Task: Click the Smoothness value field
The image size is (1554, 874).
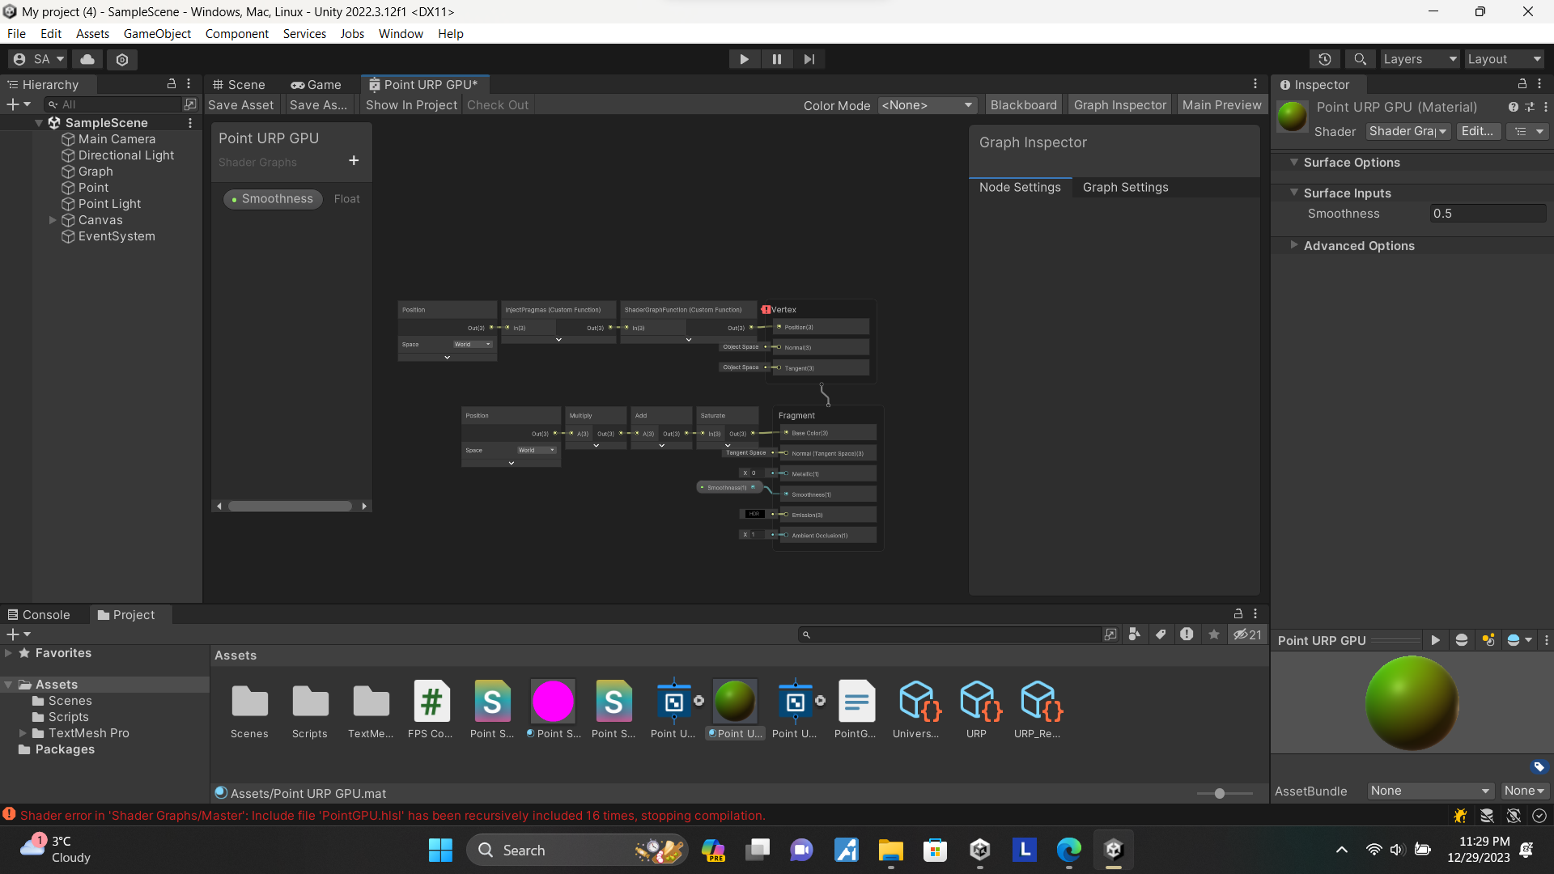Action: click(x=1487, y=214)
